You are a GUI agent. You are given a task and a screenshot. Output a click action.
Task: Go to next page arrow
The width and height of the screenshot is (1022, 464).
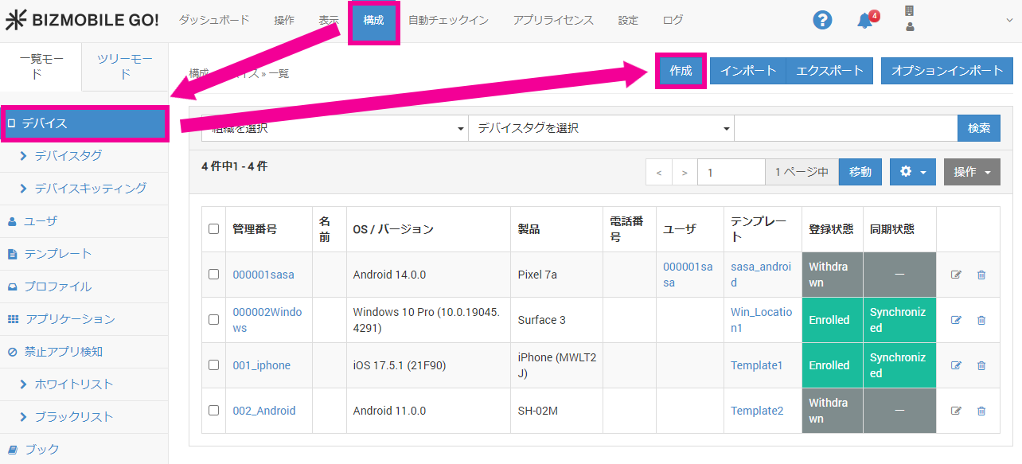(685, 172)
